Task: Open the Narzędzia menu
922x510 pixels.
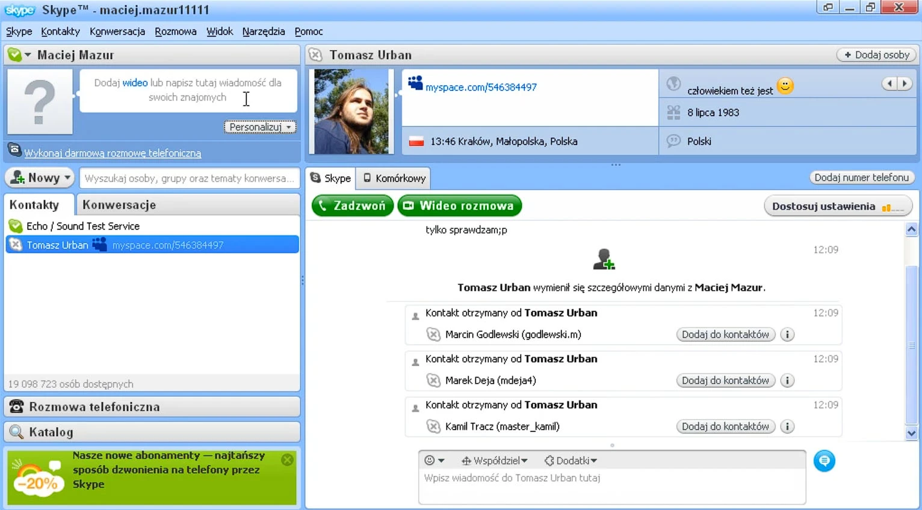Action: (264, 31)
